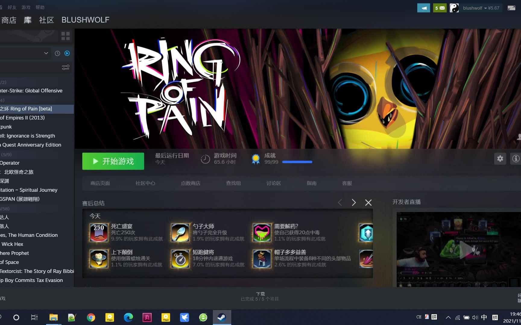Open the 讨论区 link
This screenshot has height=325, width=521.
click(274, 183)
